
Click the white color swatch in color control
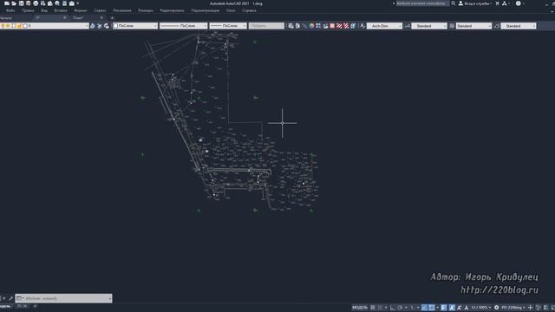(x=115, y=26)
